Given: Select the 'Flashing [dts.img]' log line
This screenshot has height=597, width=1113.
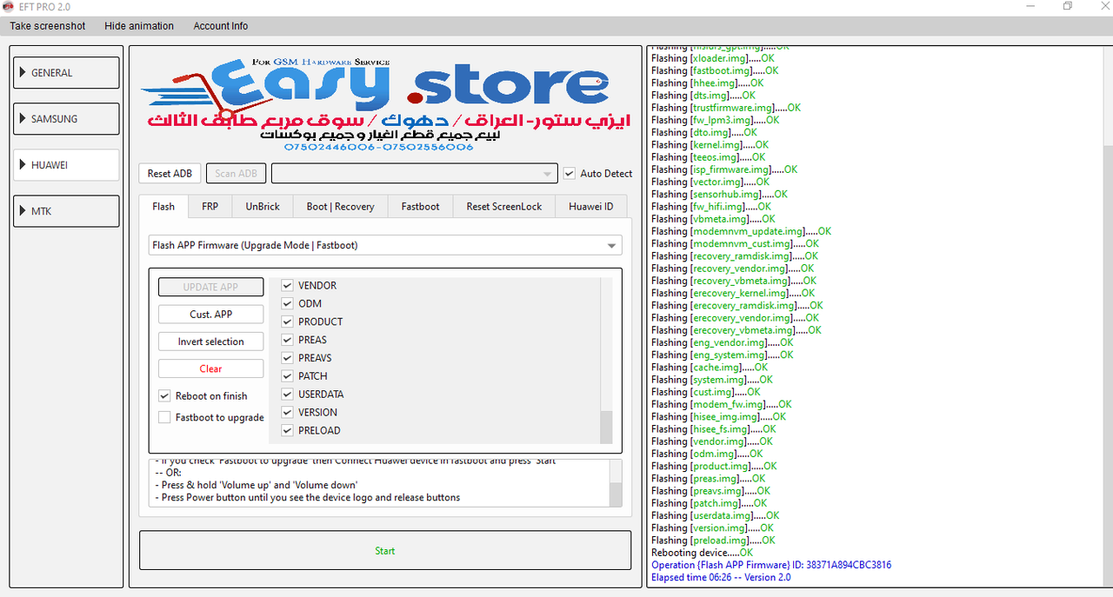Looking at the screenshot, I should point(703,96).
